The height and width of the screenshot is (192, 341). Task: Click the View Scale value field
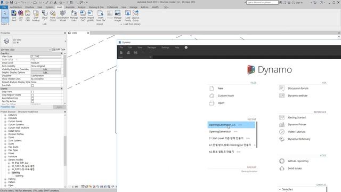46,57
